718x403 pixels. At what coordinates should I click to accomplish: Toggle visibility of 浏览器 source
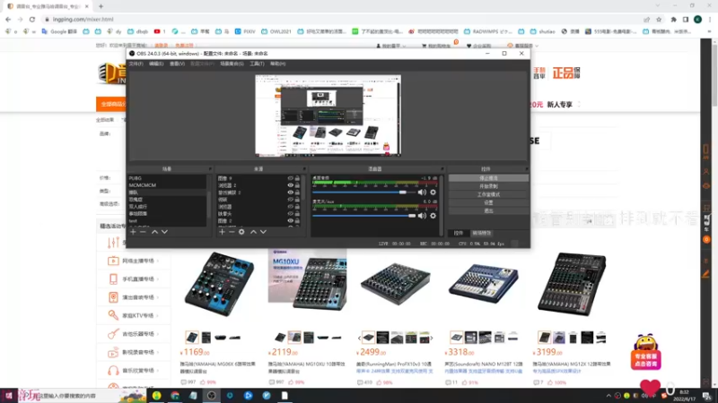click(x=290, y=207)
